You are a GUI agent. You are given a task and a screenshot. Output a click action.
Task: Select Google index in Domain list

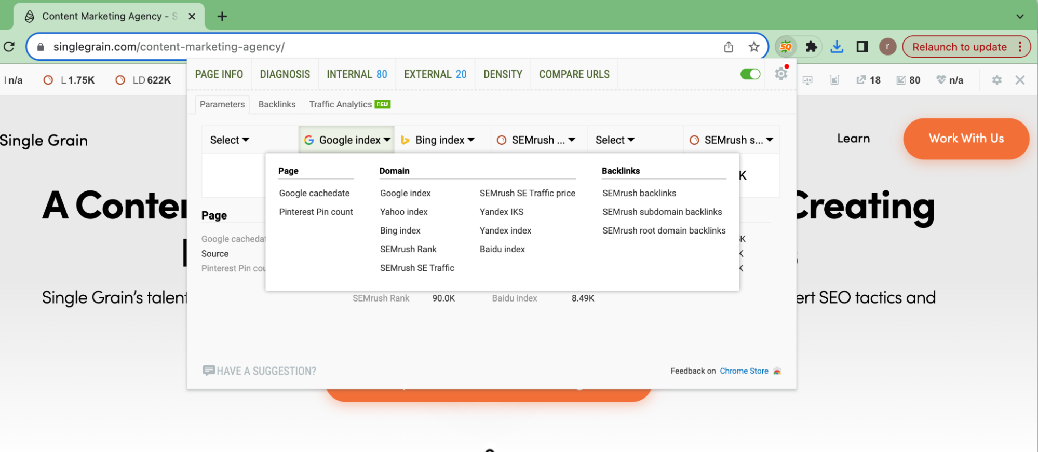[405, 193]
